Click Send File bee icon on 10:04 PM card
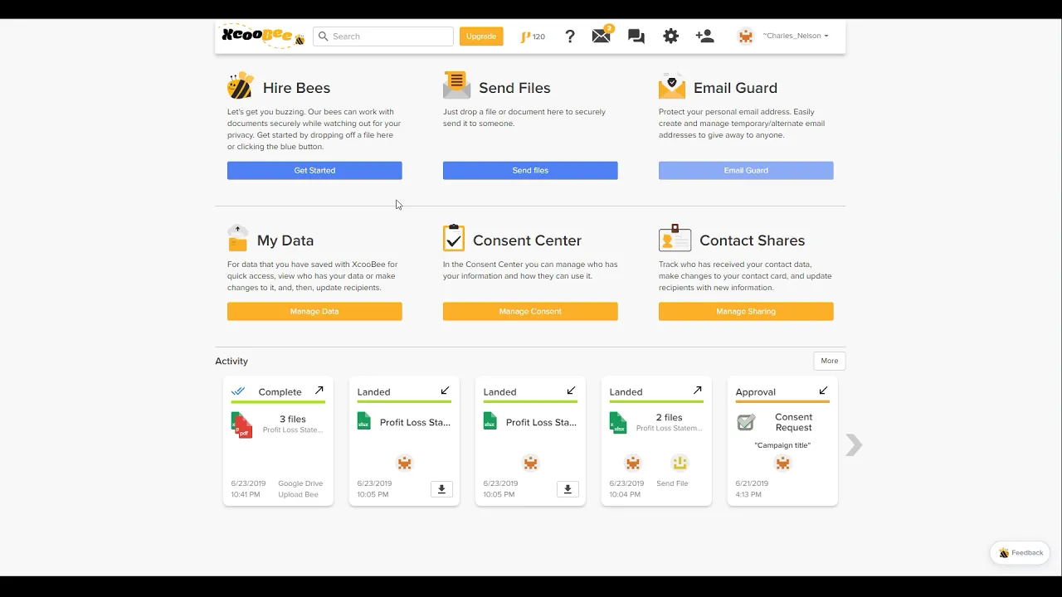Image resolution: width=1062 pixels, height=597 pixels. (680, 463)
